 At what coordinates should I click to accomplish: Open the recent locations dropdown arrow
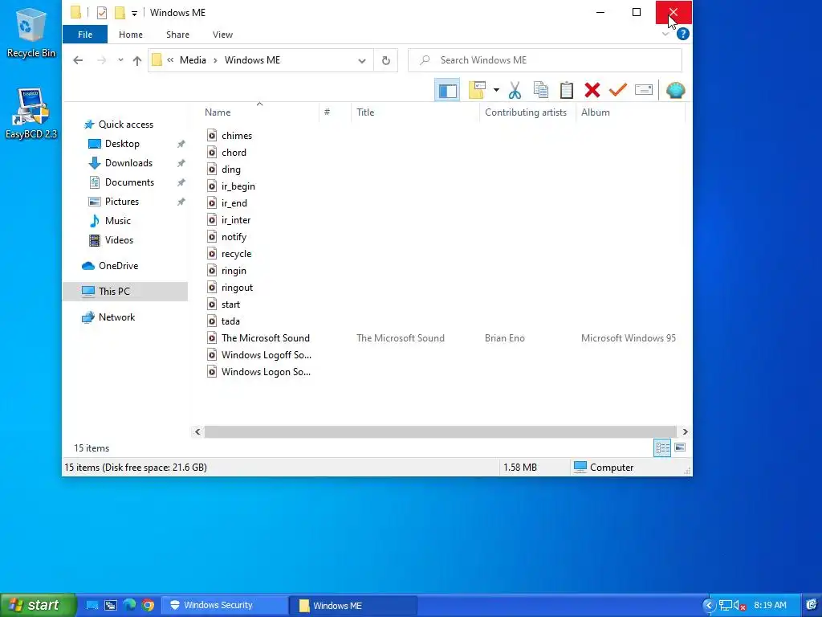click(x=120, y=60)
